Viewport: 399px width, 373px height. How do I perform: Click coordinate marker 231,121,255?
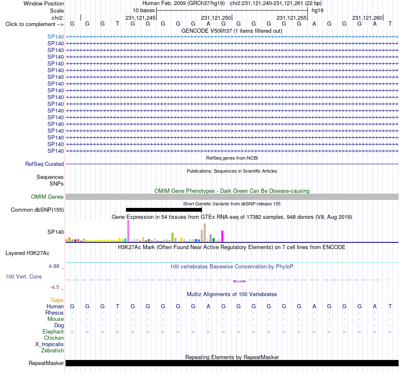[291, 18]
